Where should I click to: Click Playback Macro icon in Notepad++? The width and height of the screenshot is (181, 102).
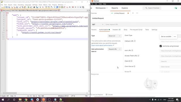coord(78,7)
